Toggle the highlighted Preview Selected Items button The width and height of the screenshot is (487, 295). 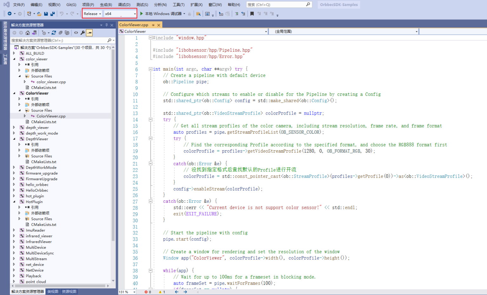pyautogui.click(x=89, y=33)
